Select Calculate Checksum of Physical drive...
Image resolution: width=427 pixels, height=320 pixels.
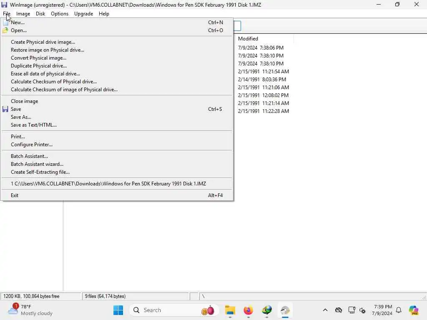pyautogui.click(x=117, y=82)
